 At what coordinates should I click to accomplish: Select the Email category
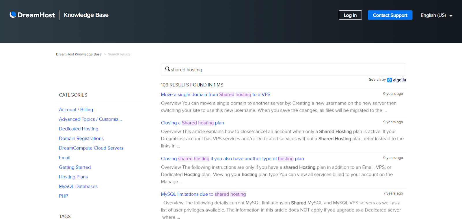[x=65, y=158]
